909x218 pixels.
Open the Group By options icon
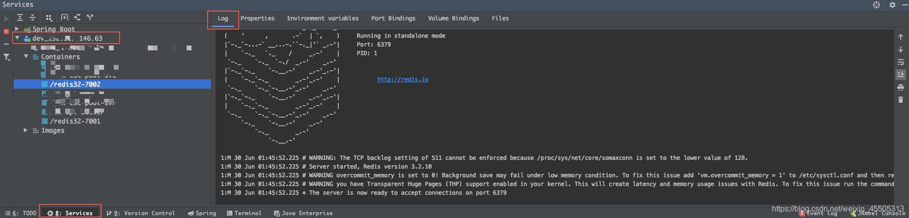pos(49,17)
